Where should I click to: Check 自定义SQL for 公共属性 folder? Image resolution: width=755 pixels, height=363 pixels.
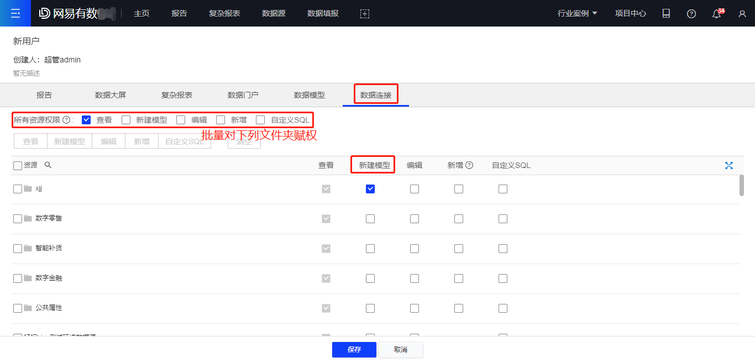[503, 308]
